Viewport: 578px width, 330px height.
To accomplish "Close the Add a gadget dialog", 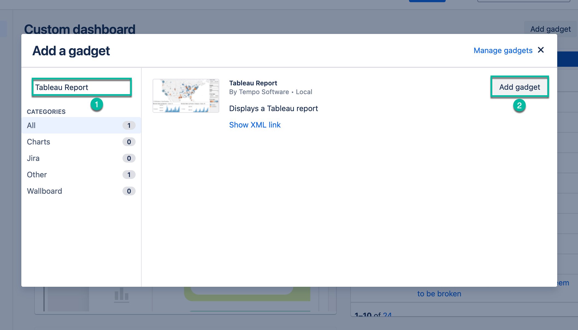I will [541, 50].
